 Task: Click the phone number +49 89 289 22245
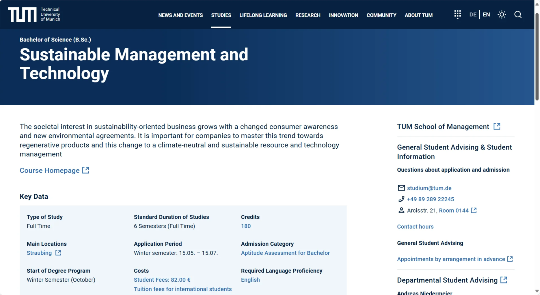pos(431,199)
